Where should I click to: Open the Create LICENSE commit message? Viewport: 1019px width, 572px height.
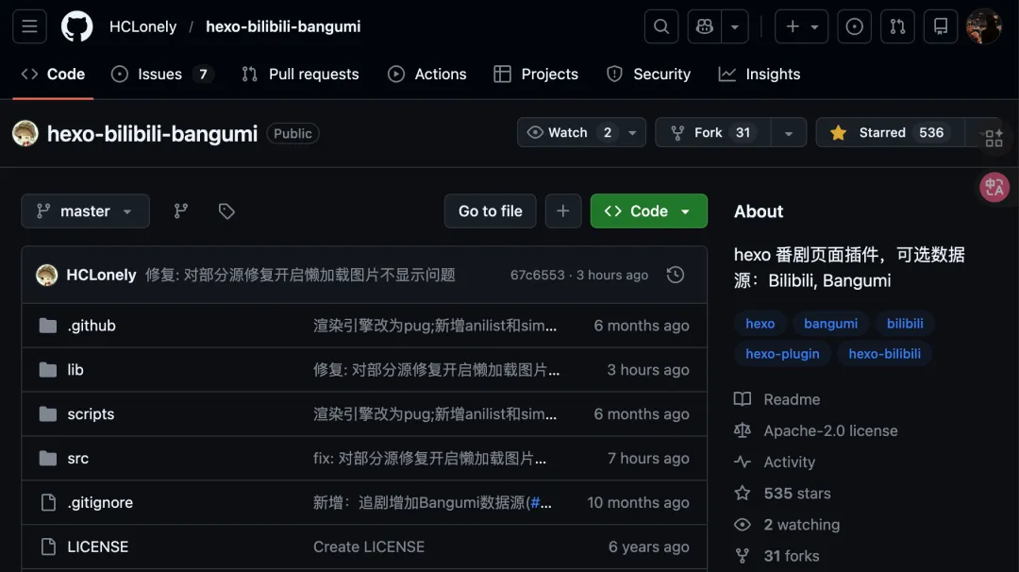point(369,547)
